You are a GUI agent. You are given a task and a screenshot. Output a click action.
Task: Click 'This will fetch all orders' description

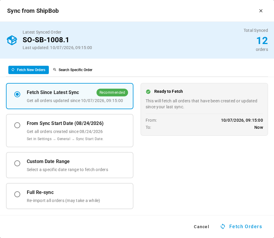point(201,104)
